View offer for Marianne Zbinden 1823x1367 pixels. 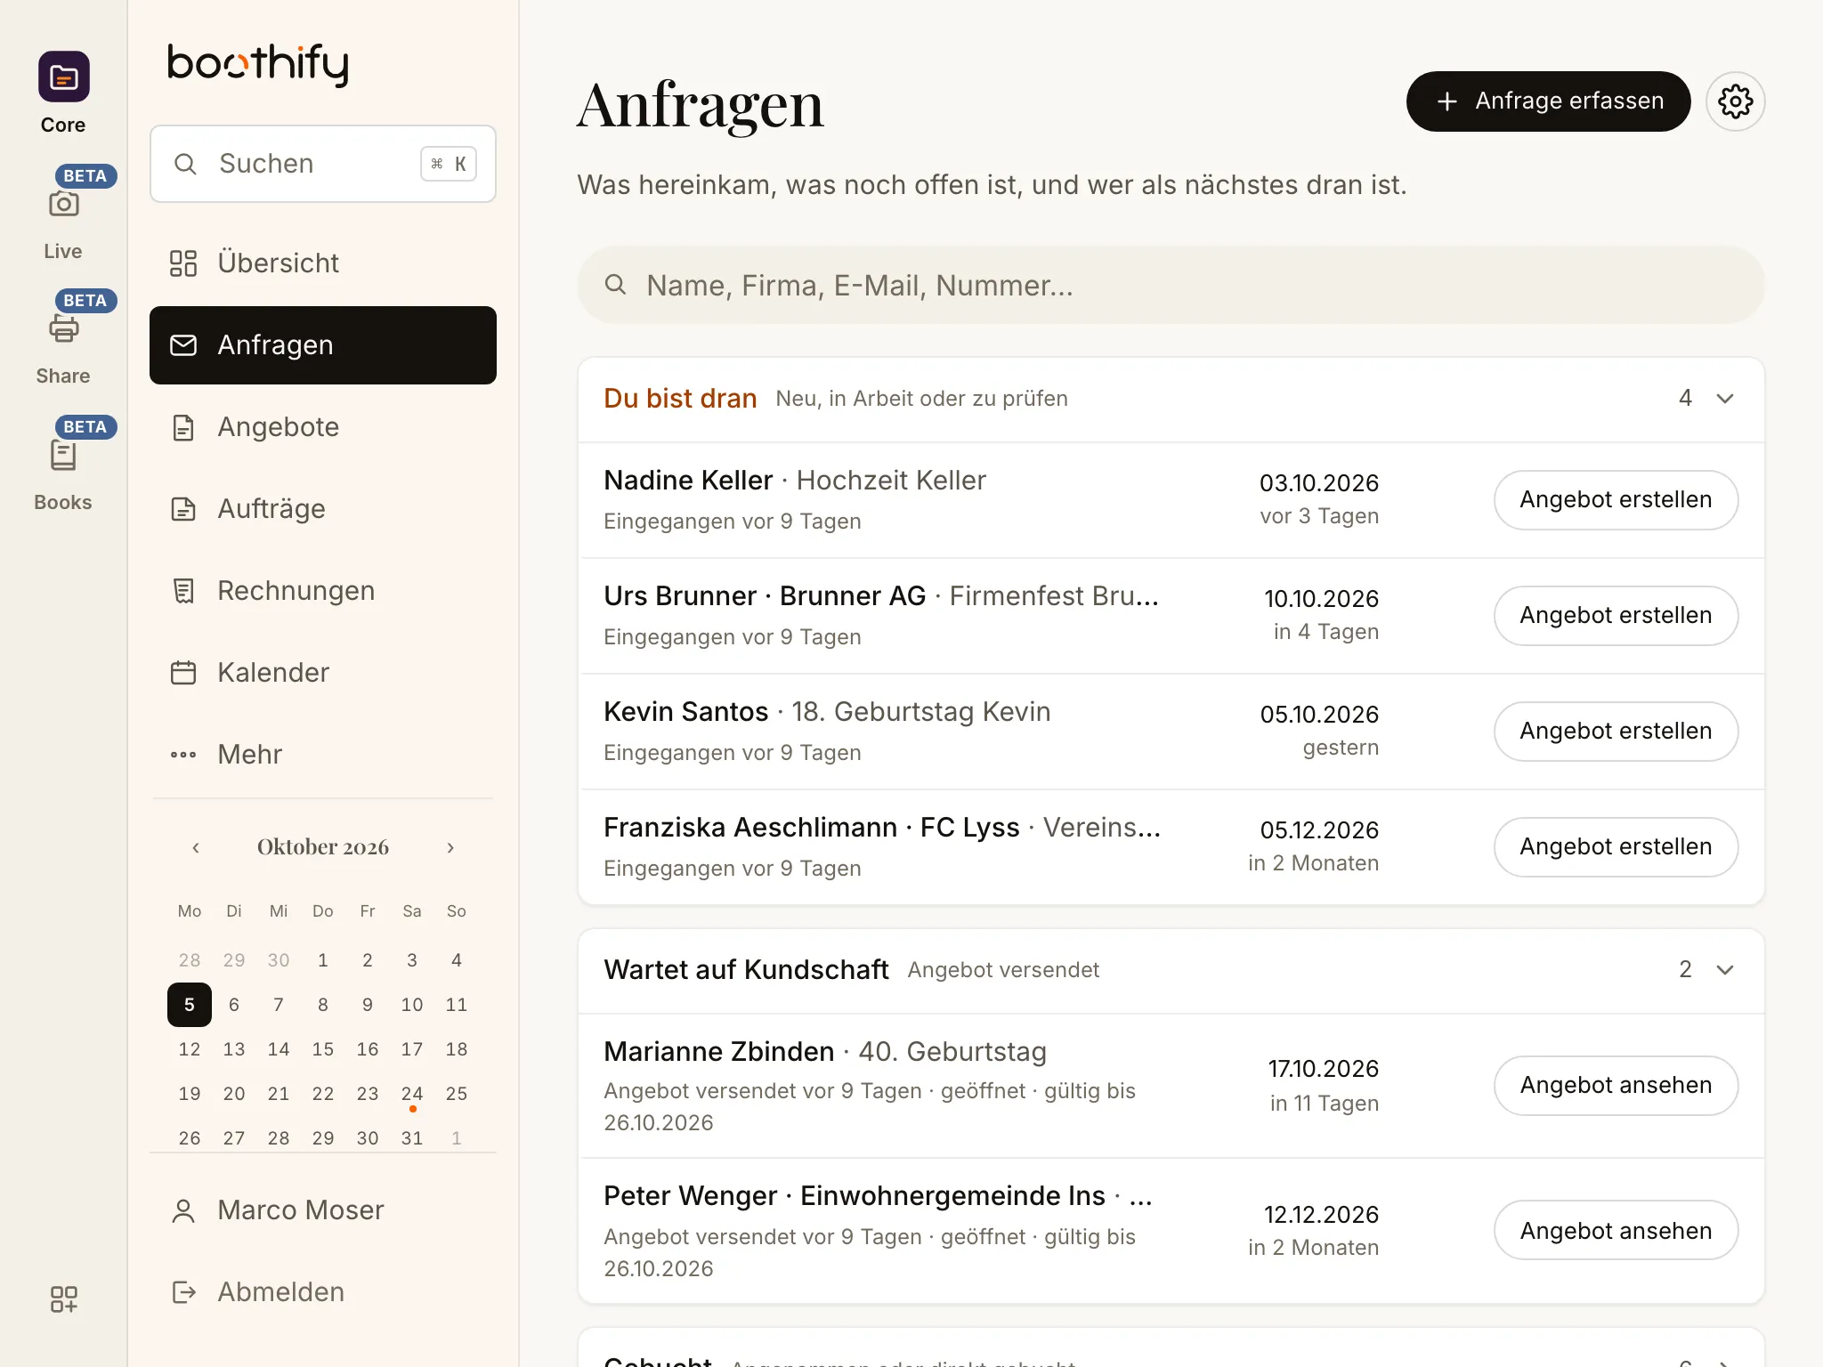point(1616,1086)
